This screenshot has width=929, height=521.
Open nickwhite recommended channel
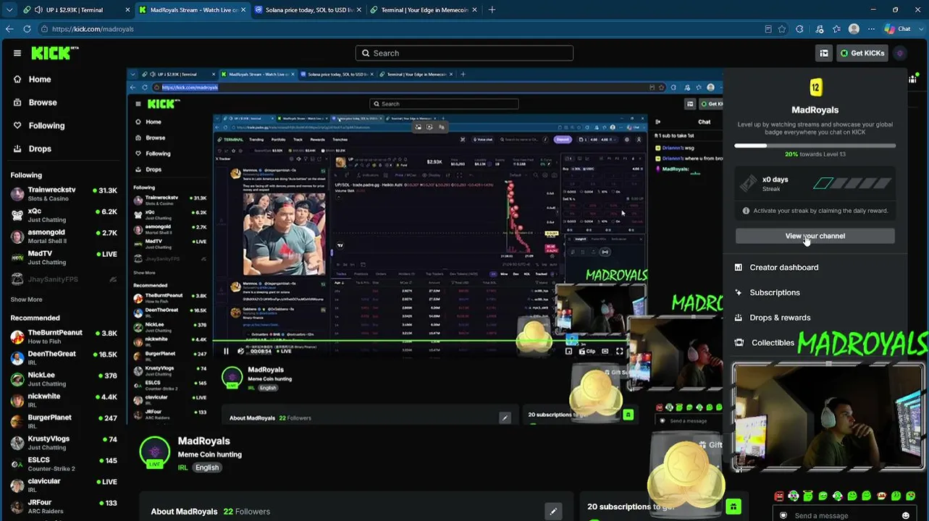pyautogui.click(x=64, y=400)
